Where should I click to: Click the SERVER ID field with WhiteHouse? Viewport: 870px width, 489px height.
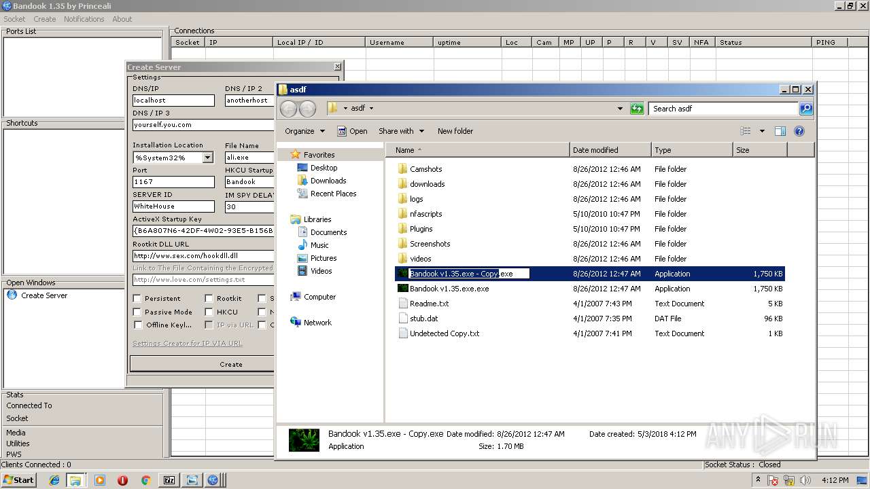173,206
